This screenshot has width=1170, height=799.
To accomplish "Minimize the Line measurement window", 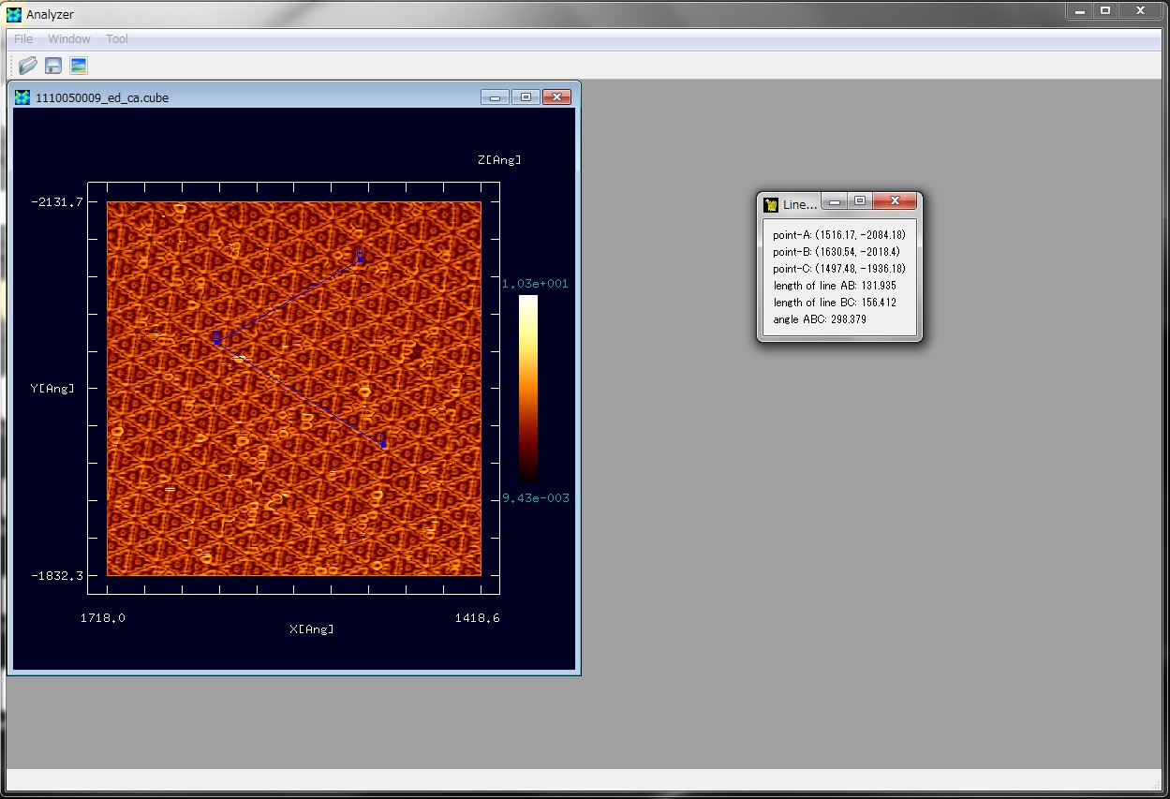I will pos(834,201).
